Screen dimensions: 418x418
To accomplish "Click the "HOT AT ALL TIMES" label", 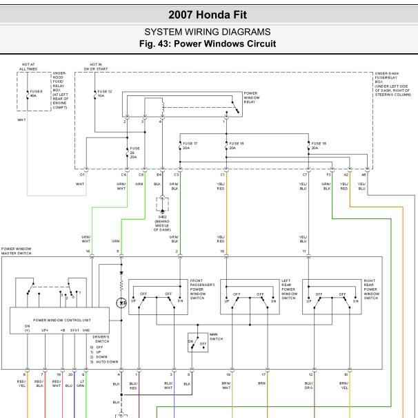I will pyautogui.click(x=28, y=67).
